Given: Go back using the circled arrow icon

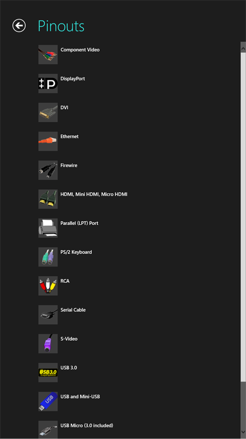Looking at the screenshot, I should (19, 26).
